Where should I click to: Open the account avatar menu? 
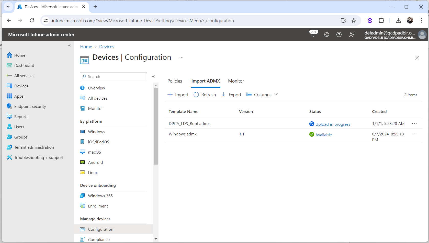tap(422, 34)
